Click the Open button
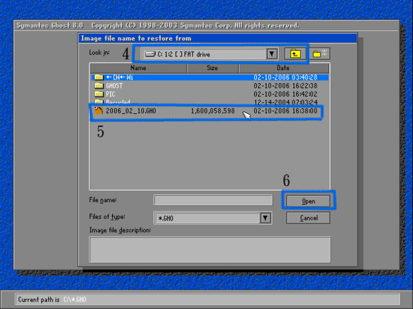Image resolution: width=413 pixels, height=309 pixels. 308,201
